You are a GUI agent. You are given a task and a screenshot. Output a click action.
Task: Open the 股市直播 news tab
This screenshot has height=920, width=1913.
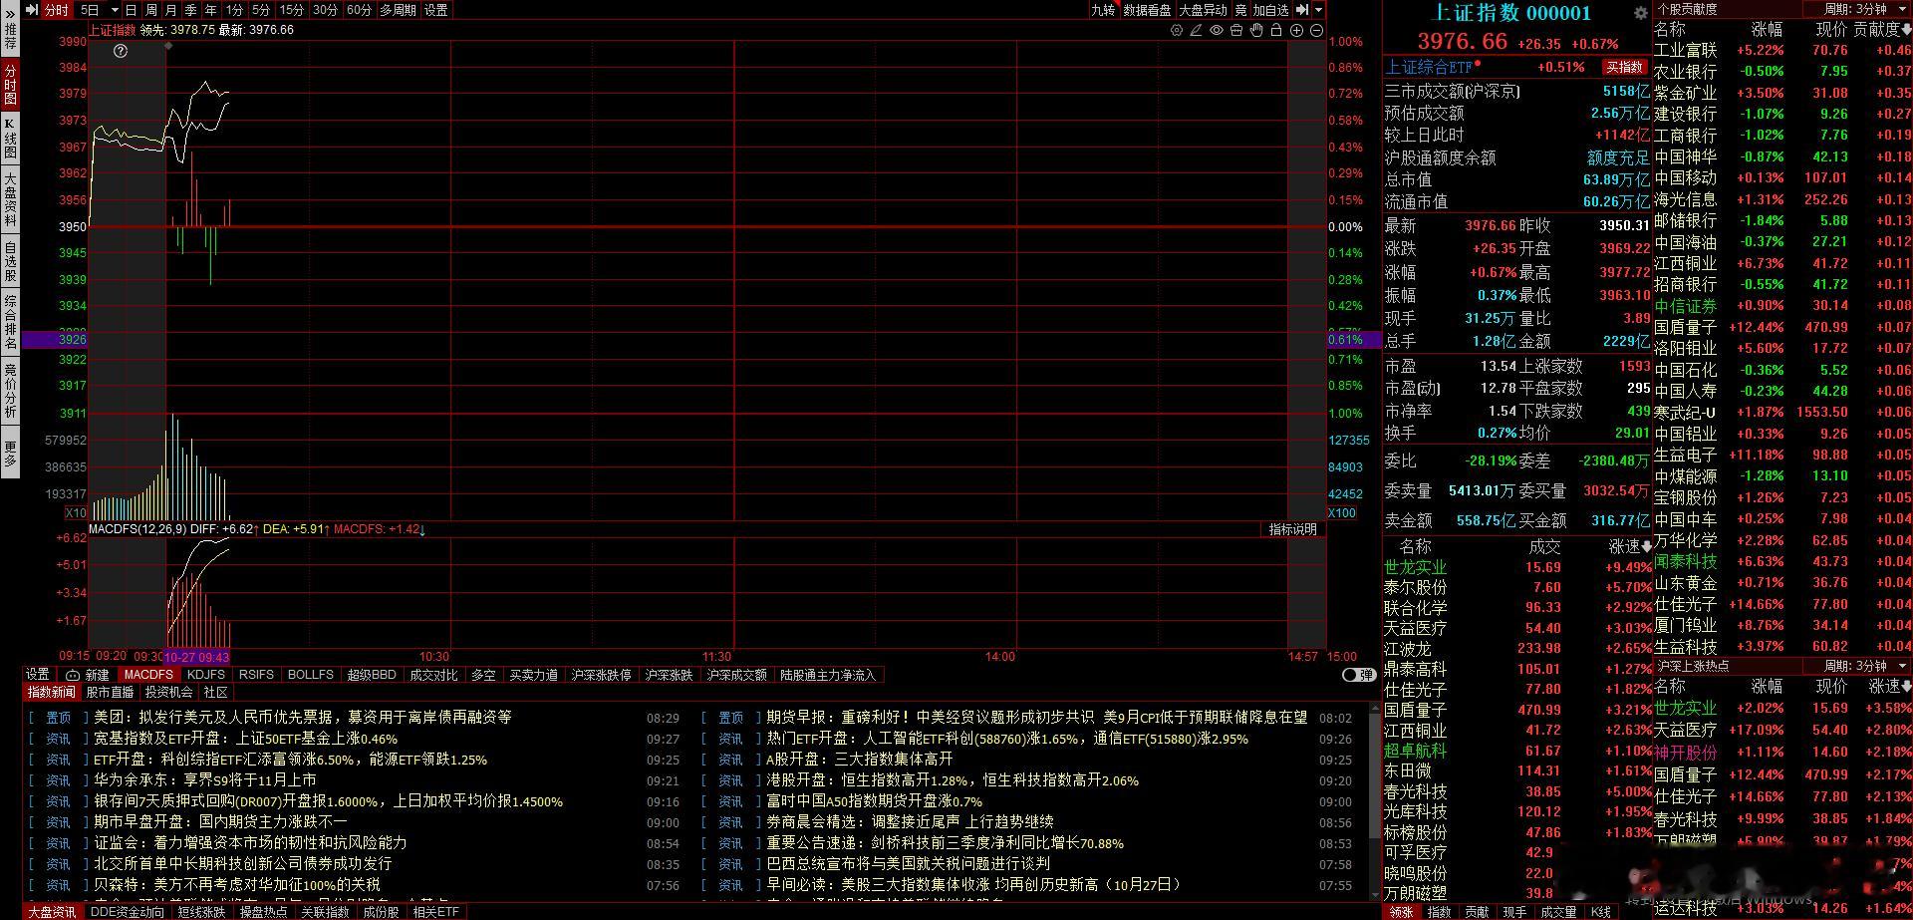pyautogui.click(x=110, y=692)
